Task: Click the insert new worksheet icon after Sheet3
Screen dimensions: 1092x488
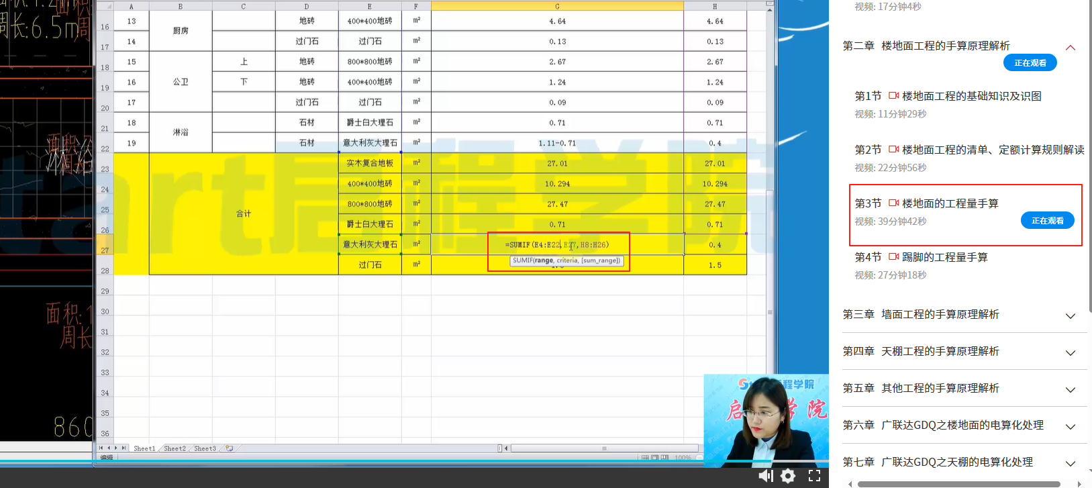Action: [230, 448]
